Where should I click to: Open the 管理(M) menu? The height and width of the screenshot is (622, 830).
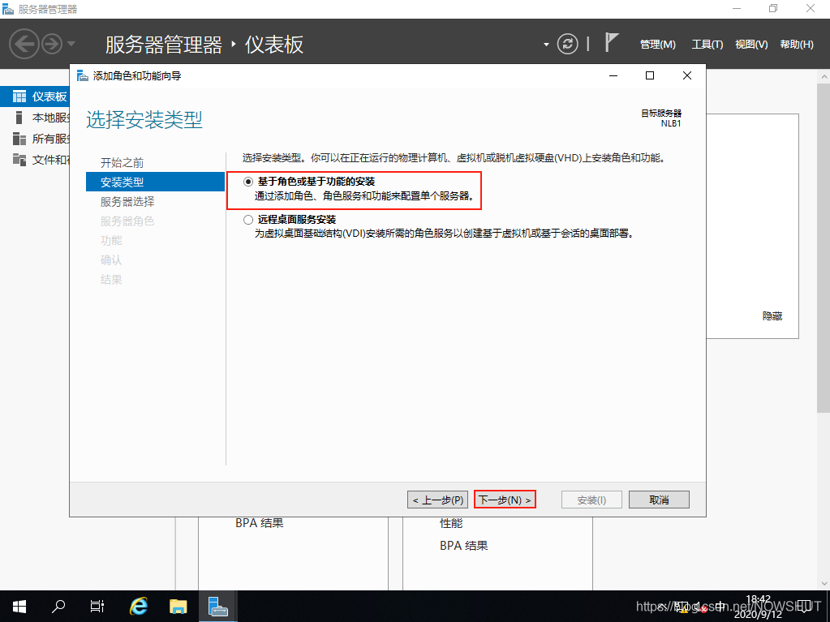click(657, 45)
